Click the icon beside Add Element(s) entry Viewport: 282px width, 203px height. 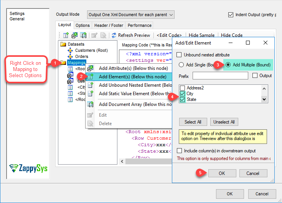tap(90, 77)
